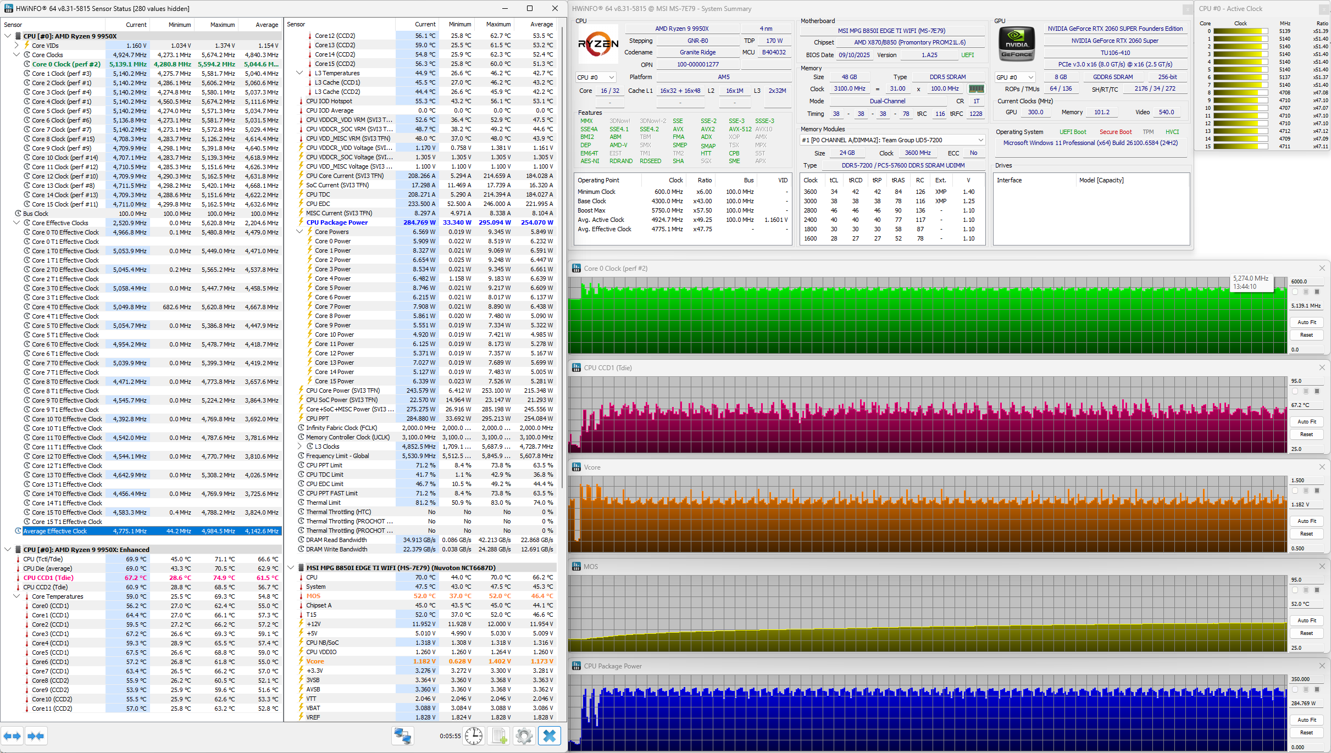This screenshot has height=753, width=1331.
Task: Click Auto Fit on CPU CCD1 graph
Action: coord(1306,422)
